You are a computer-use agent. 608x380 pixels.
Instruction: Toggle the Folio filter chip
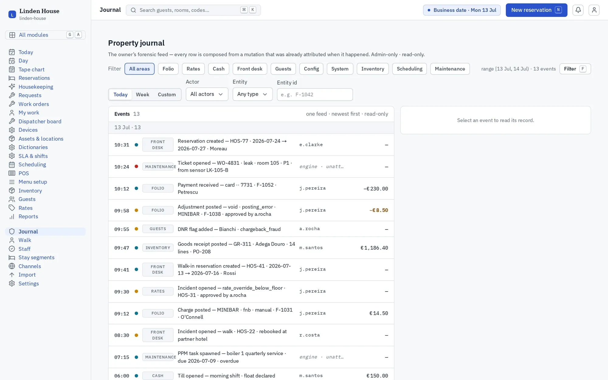click(168, 69)
